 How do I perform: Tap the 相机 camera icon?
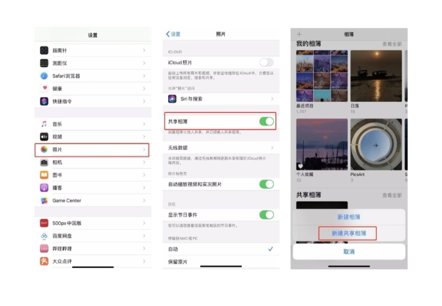tap(44, 162)
